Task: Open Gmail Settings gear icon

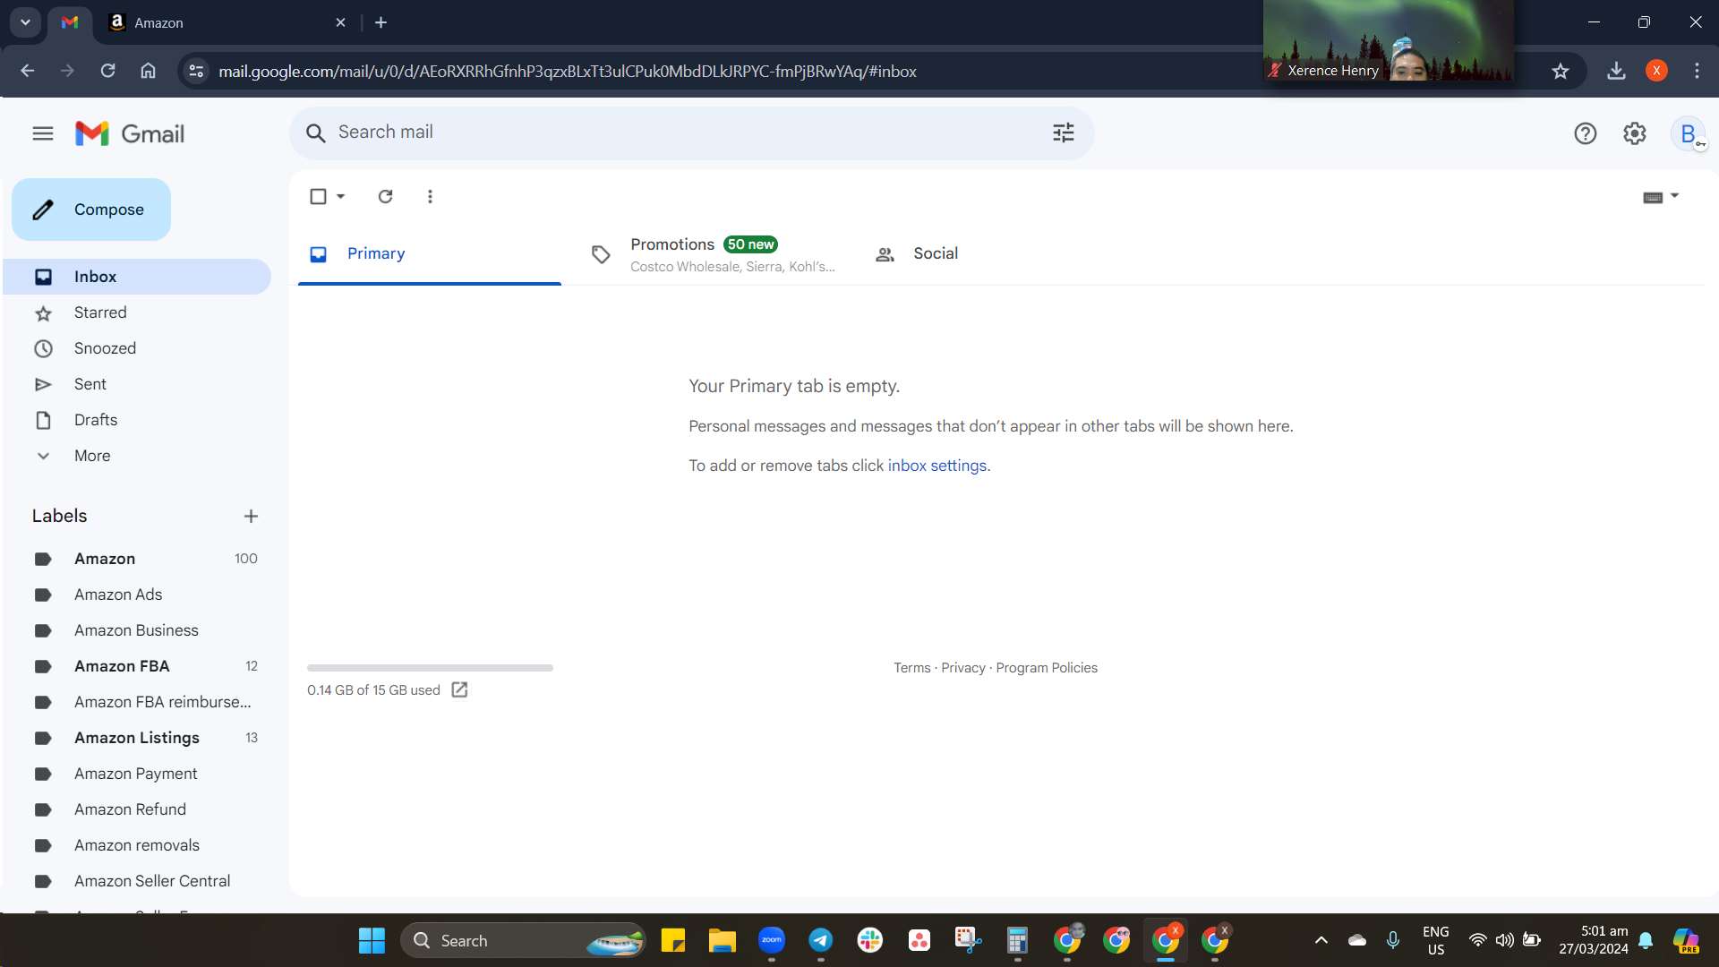Action: tap(1635, 133)
